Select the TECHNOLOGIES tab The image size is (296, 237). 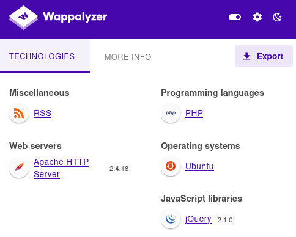[45, 56]
